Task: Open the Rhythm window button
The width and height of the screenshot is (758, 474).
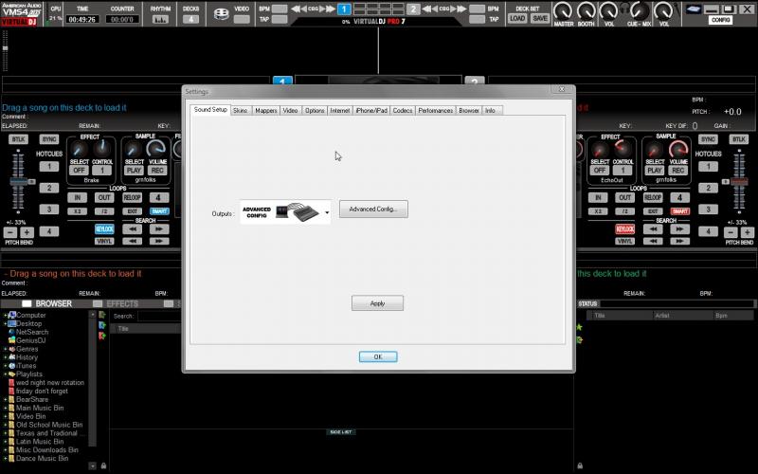Action: 160,19
